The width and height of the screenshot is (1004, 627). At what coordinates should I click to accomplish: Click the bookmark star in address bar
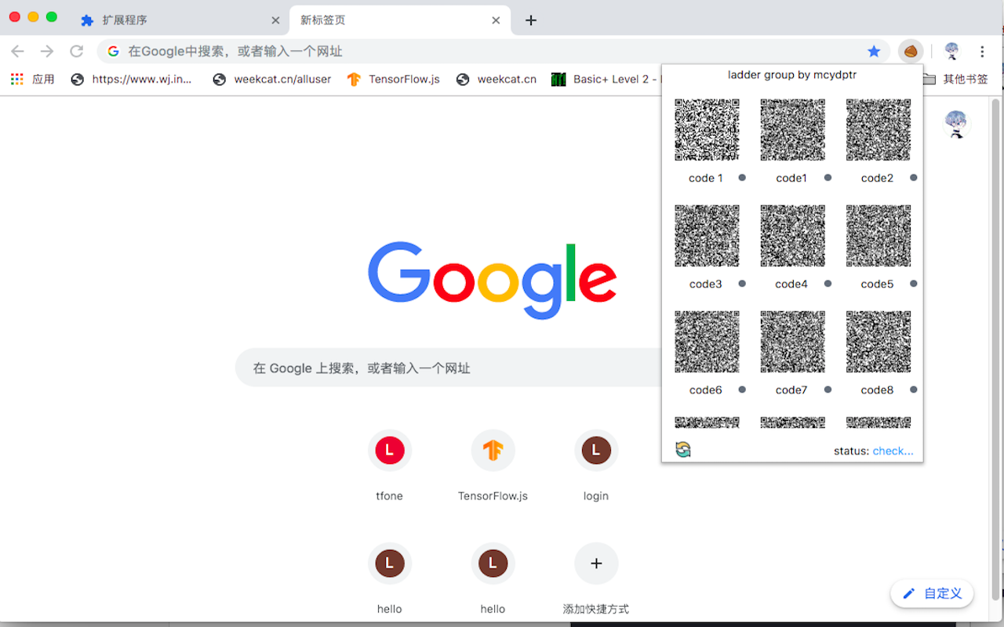coord(874,51)
